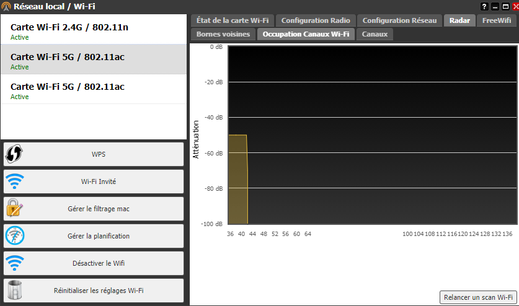Select the highlighted Carte Wi-Fi 5G card

[x=94, y=59]
